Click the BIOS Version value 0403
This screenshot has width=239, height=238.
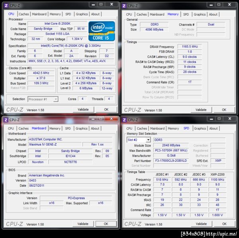click(70, 180)
